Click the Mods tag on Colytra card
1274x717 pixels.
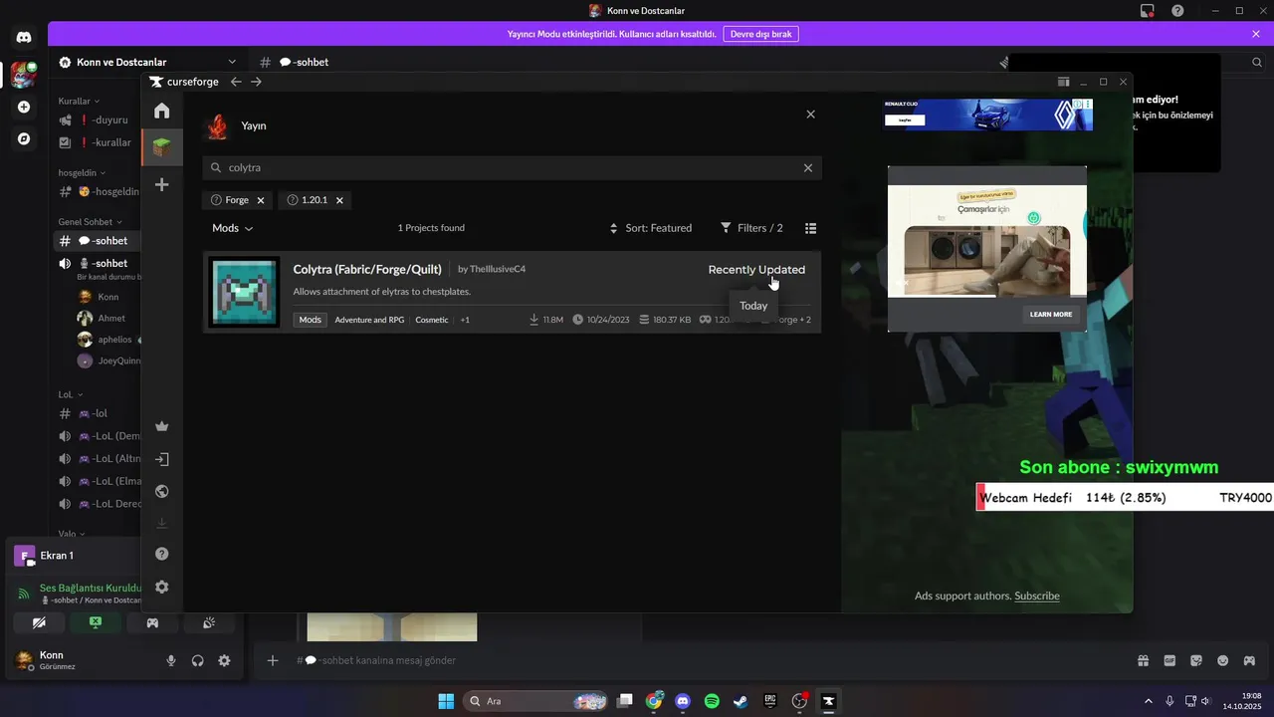pyautogui.click(x=311, y=320)
